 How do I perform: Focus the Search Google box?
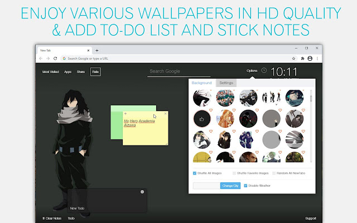[178, 71]
